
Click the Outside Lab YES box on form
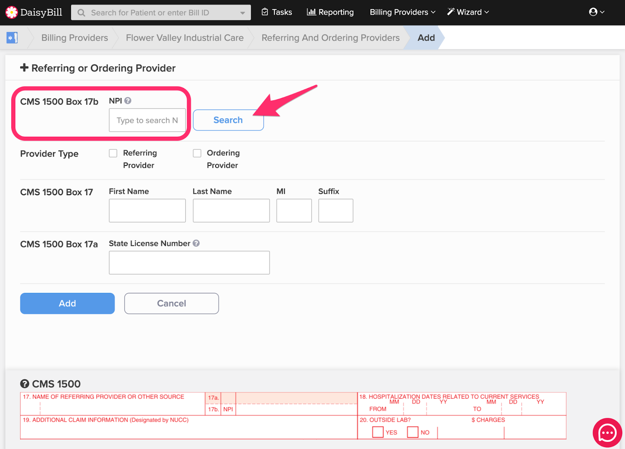378,432
